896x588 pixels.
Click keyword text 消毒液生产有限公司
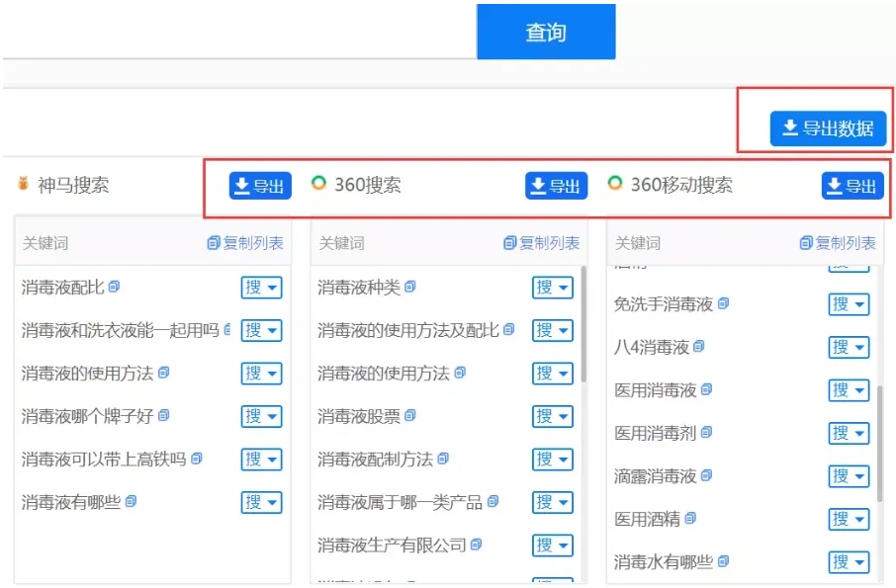click(392, 546)
